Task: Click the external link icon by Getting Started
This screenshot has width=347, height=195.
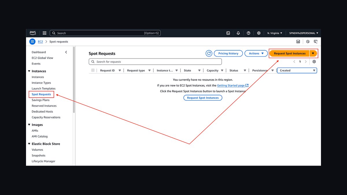Action: click(x=247, y=86)
